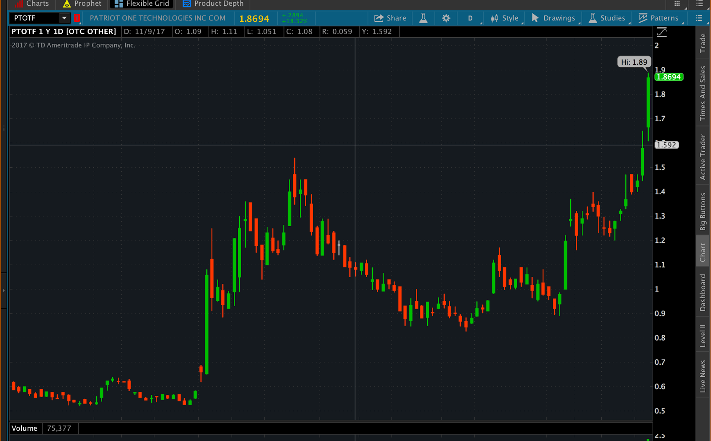The width and height of the screenshot is (711, 441).
Task: Switch to the Prophet tab
Action: [82, 4]
